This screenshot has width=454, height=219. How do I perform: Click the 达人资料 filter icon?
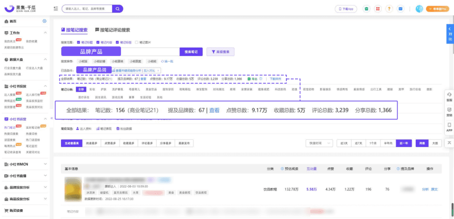click(77, 129)
